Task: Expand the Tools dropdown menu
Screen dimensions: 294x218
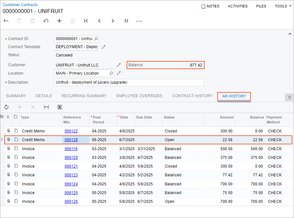Action: coord(283,6)
